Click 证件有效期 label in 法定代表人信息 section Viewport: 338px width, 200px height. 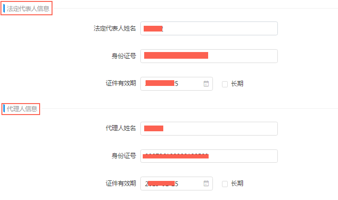point(121,84)
